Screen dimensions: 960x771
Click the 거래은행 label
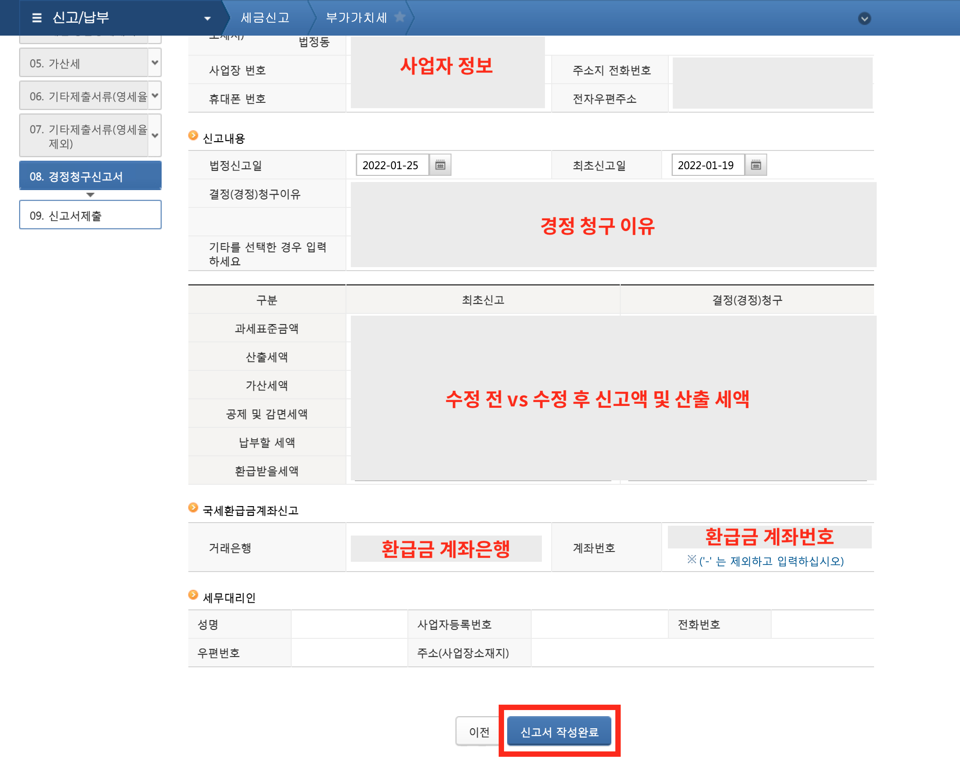[x=230, y=548]
